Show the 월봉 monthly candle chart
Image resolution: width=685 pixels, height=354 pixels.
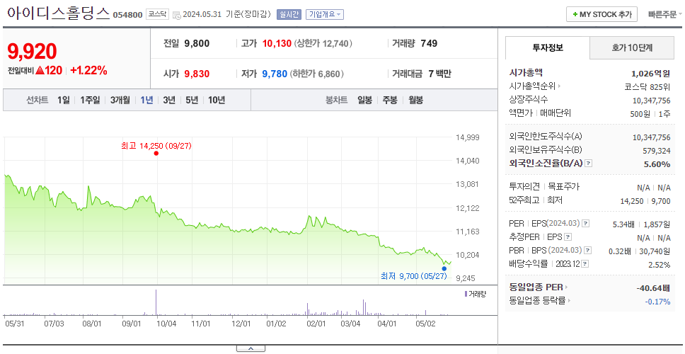416,100
